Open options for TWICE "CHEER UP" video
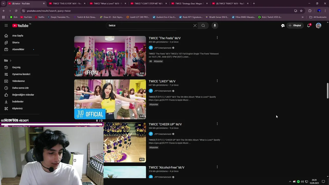 (217, 124)
